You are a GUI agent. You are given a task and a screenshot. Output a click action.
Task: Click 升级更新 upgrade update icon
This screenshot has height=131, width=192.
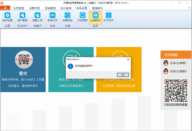coord(82,17)
